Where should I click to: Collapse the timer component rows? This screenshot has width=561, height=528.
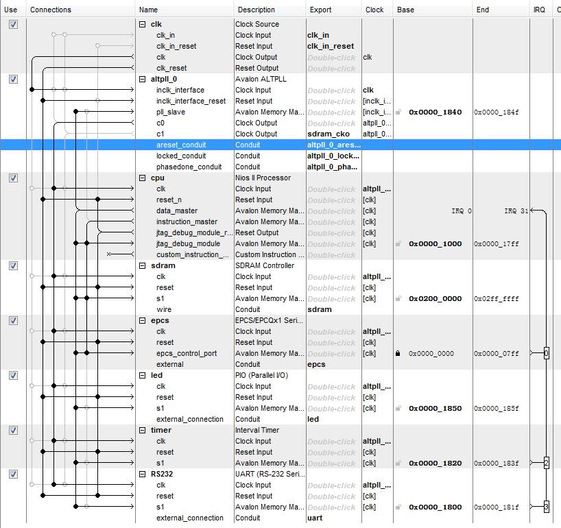pyautogui.click(x=142, y=431)
